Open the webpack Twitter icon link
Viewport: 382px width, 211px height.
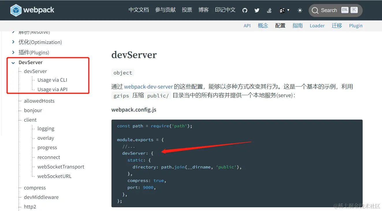click(x=257, y=10)
